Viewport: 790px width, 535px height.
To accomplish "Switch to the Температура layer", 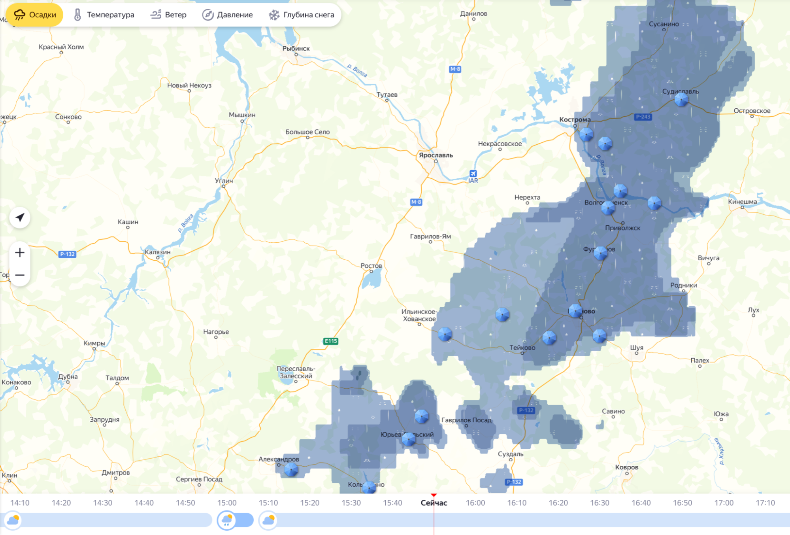I will tap(104, 15).
